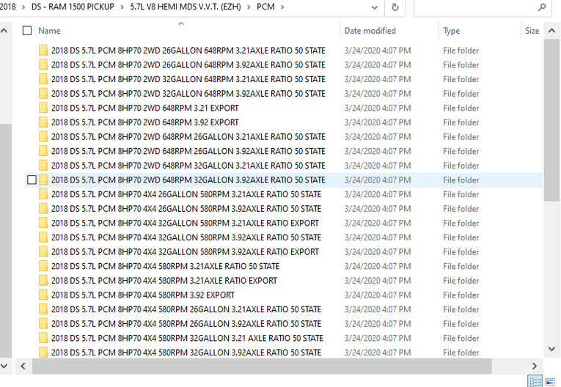Select folder icon for 4X4 580RPM 32GALLON 3.92AXLE
The height and width of the screenshot is (387, 561).
click(x=43, y=353)
